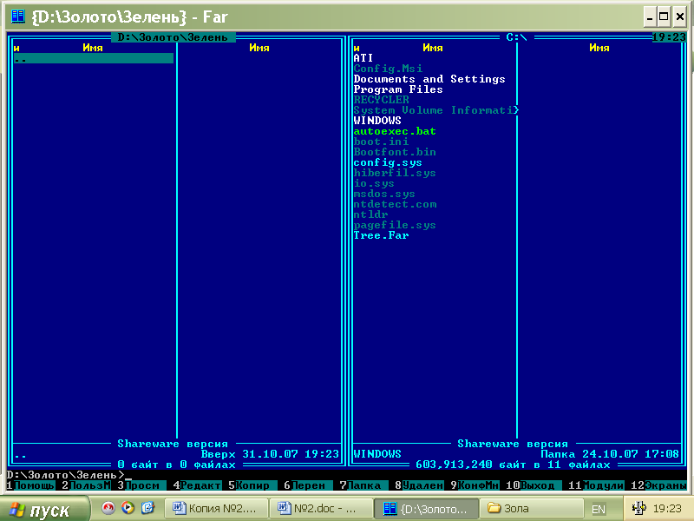Click right panel first Имя column header
Screen dimensions: 694x521
coord(432,48)
